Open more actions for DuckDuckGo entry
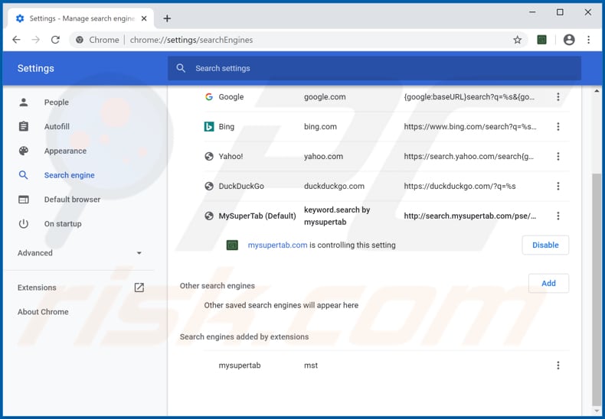605x419 pixels. [558, 186]
